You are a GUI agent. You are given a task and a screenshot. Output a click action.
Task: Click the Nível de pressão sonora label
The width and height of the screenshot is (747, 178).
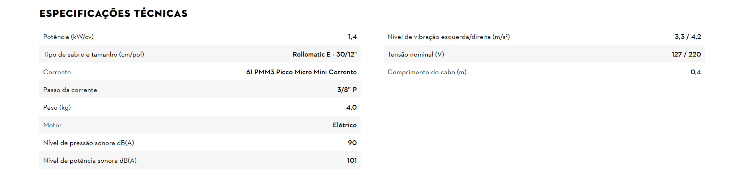[88, 143]
